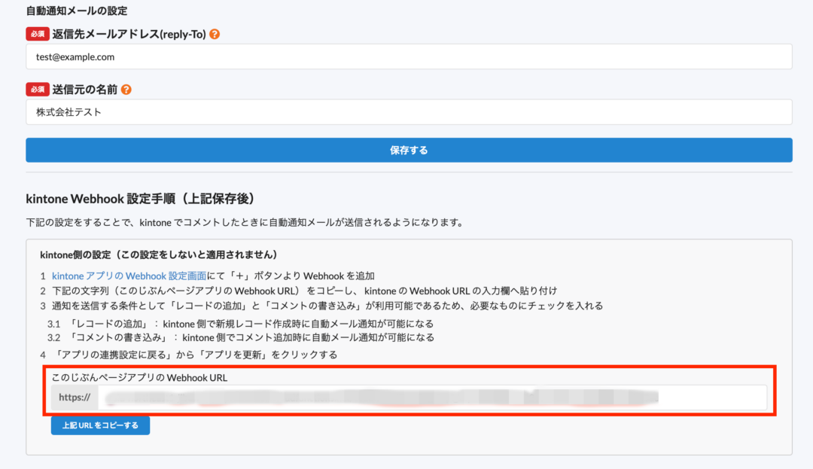813x469 pixels.
Task: Click the question mark icon after reply-To label
Action: coord(215,33)
